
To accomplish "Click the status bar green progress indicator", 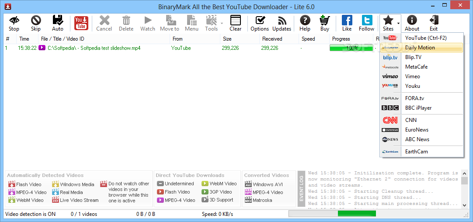I will (357, 214).
